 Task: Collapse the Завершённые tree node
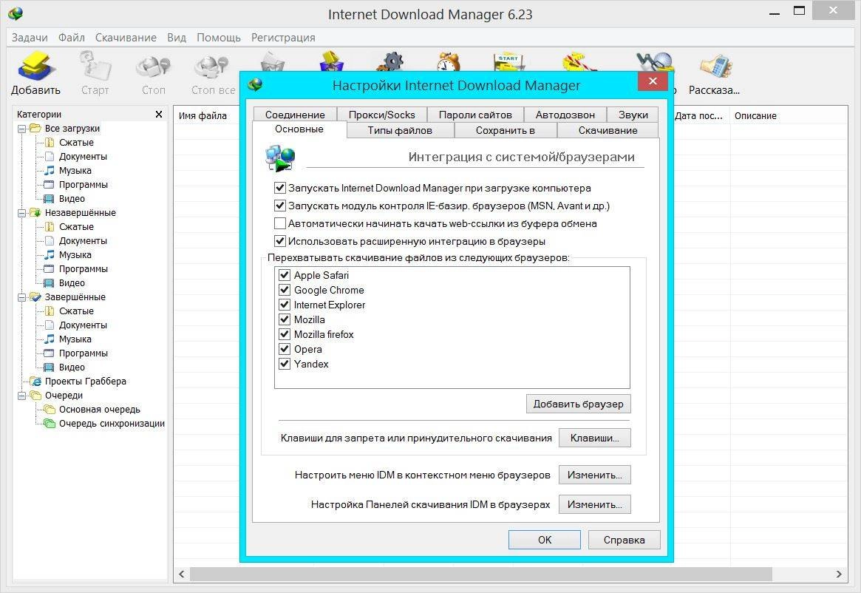[x=22, y=297]
